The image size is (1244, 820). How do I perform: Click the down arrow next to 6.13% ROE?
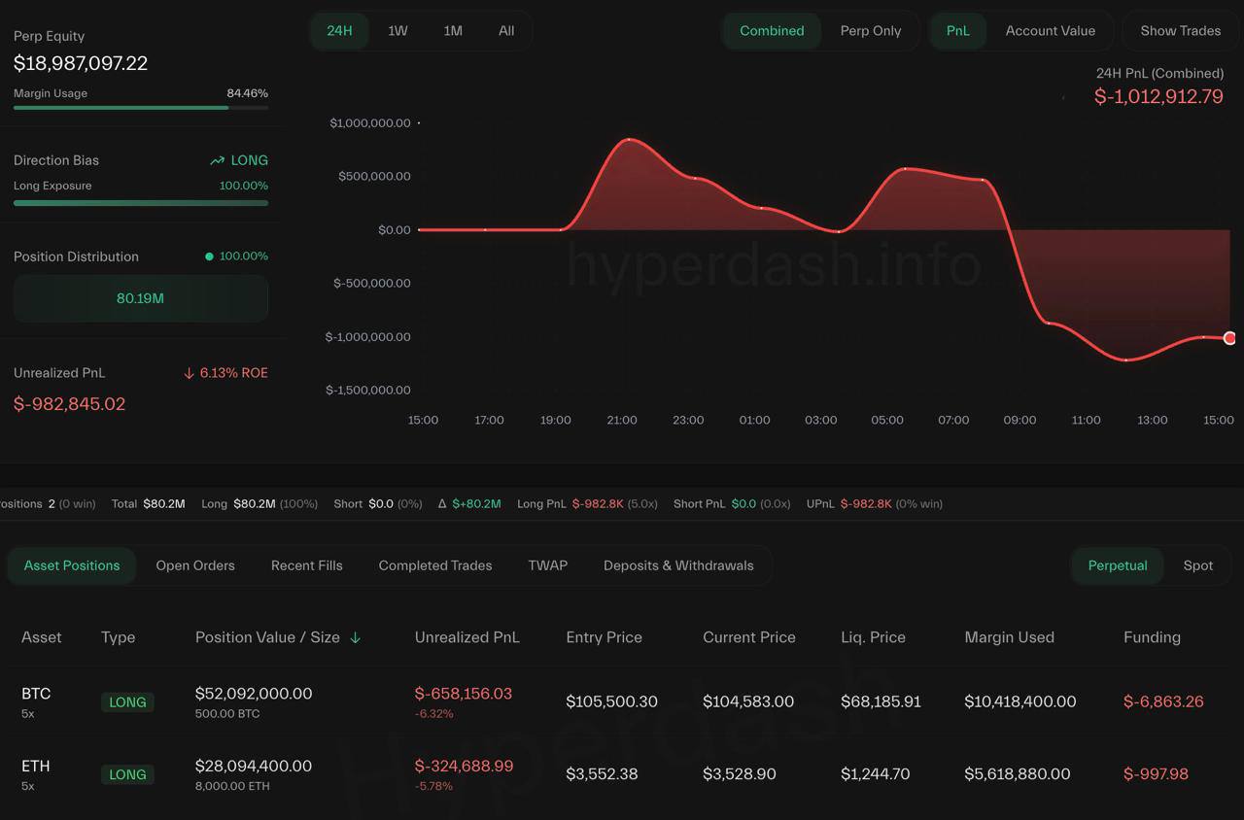189,373
